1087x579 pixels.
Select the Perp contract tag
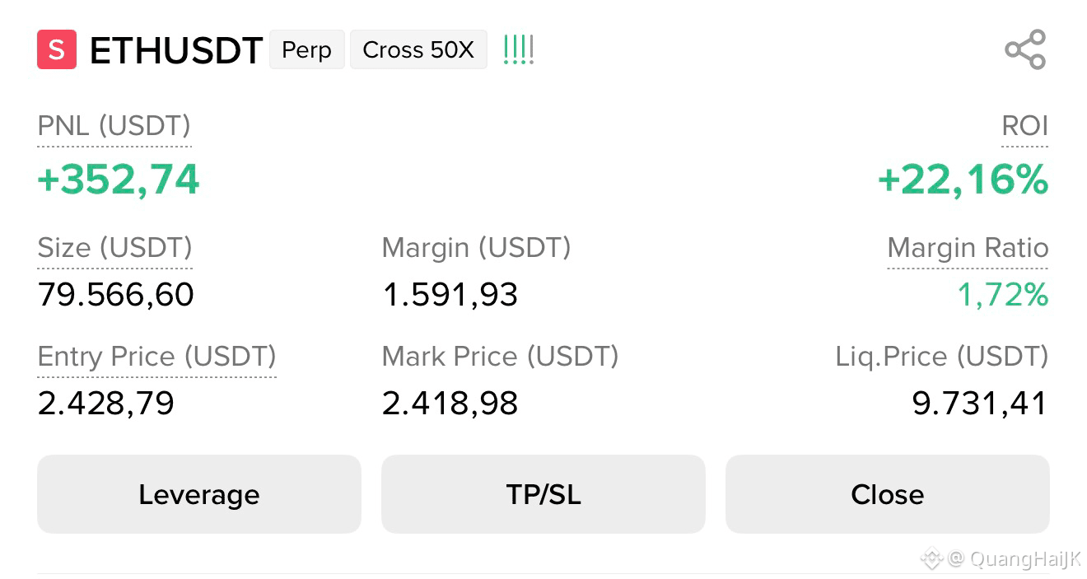click(x=306, y=49)
